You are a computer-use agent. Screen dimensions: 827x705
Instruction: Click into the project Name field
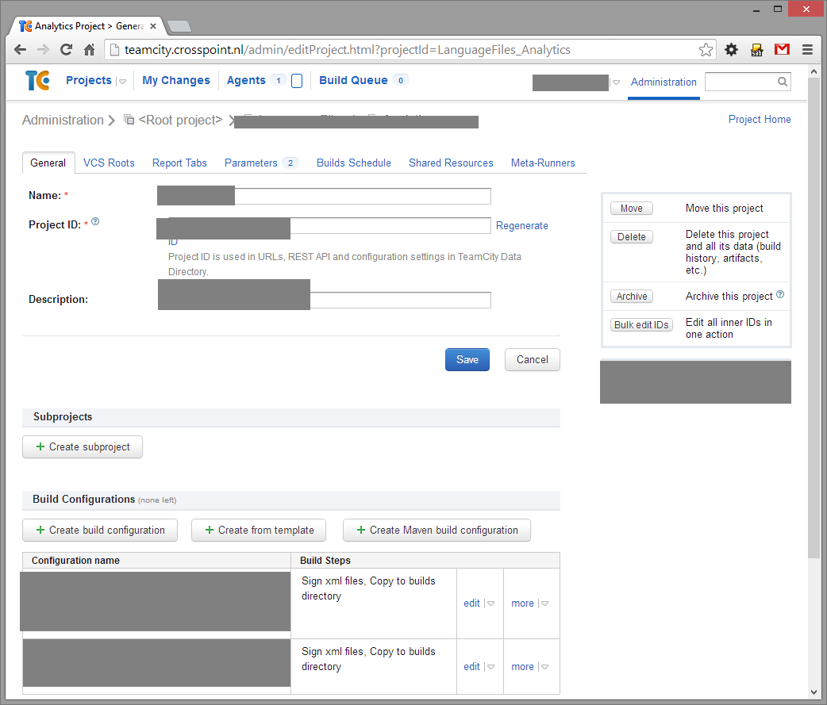pyautogui.click(x=324, y=196)
